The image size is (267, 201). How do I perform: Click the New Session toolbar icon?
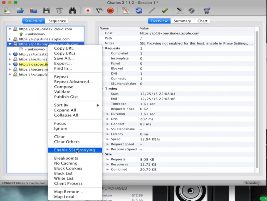point(7,11)
